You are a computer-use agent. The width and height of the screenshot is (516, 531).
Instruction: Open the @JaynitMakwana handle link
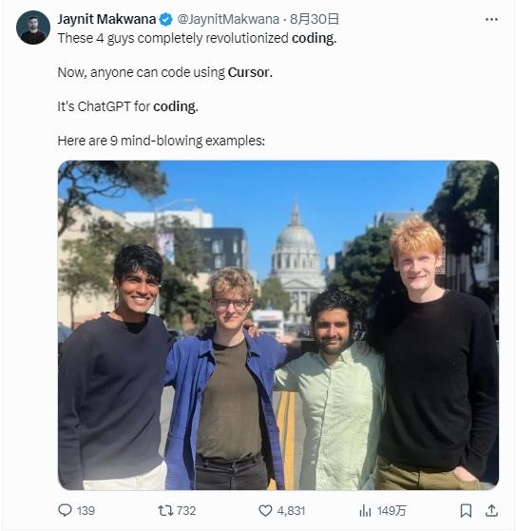coord(228,19)
